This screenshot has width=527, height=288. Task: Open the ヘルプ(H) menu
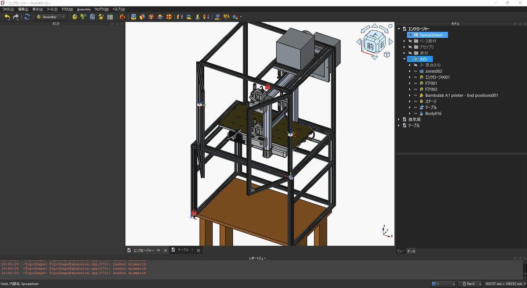tap(119, 9)
